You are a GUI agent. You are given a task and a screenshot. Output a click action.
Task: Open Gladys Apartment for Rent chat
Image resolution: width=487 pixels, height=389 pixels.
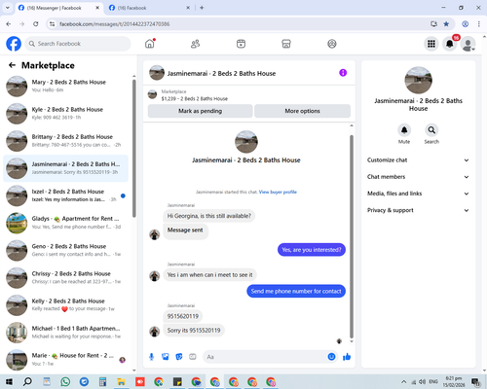pyautogui.click(x=65, y=223)
